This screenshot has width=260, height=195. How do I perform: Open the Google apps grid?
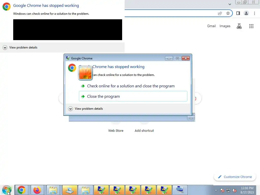tap(251, 26)
